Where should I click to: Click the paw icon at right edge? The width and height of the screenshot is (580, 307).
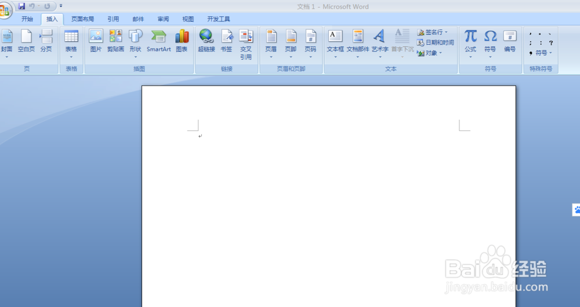[x=577, y=210]
